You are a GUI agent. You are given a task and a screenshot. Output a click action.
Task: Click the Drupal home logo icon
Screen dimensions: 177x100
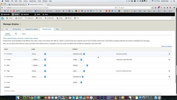[x=2, y=18]
